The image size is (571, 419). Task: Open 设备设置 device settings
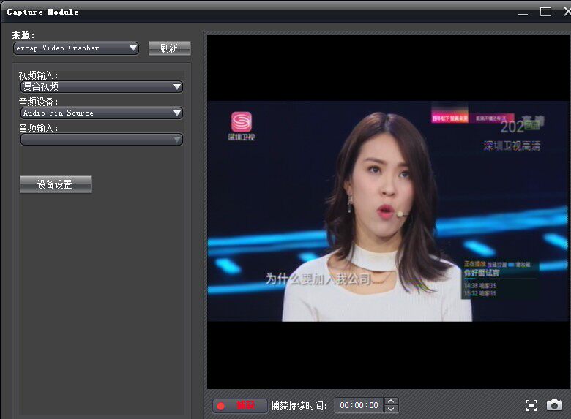click(x=56, y=184)
